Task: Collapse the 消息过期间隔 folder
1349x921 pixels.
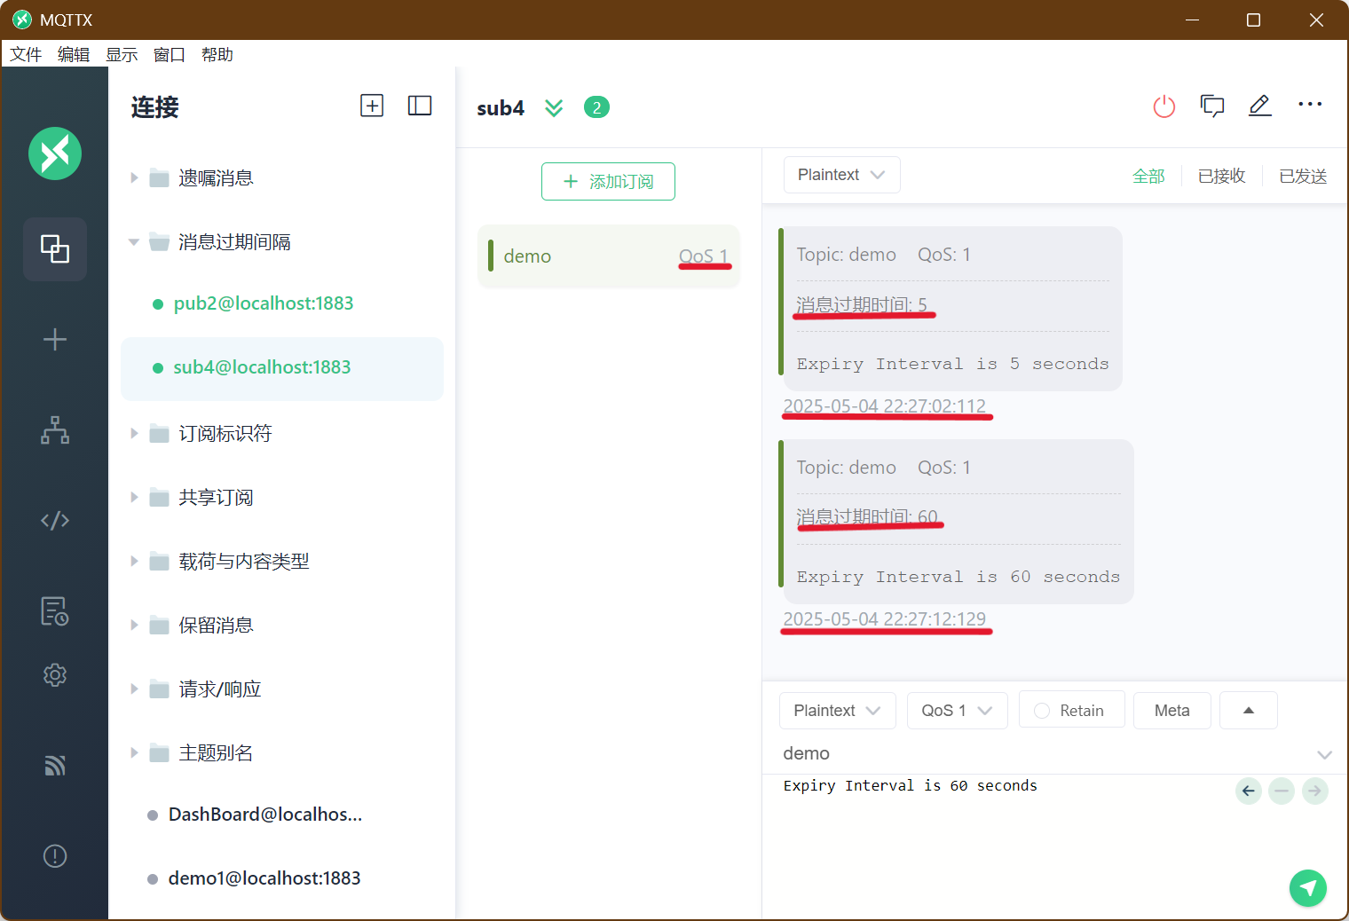Action: [134, 242]
